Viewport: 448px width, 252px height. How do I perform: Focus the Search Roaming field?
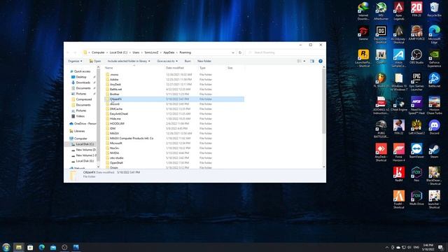(x=285, y=52)
